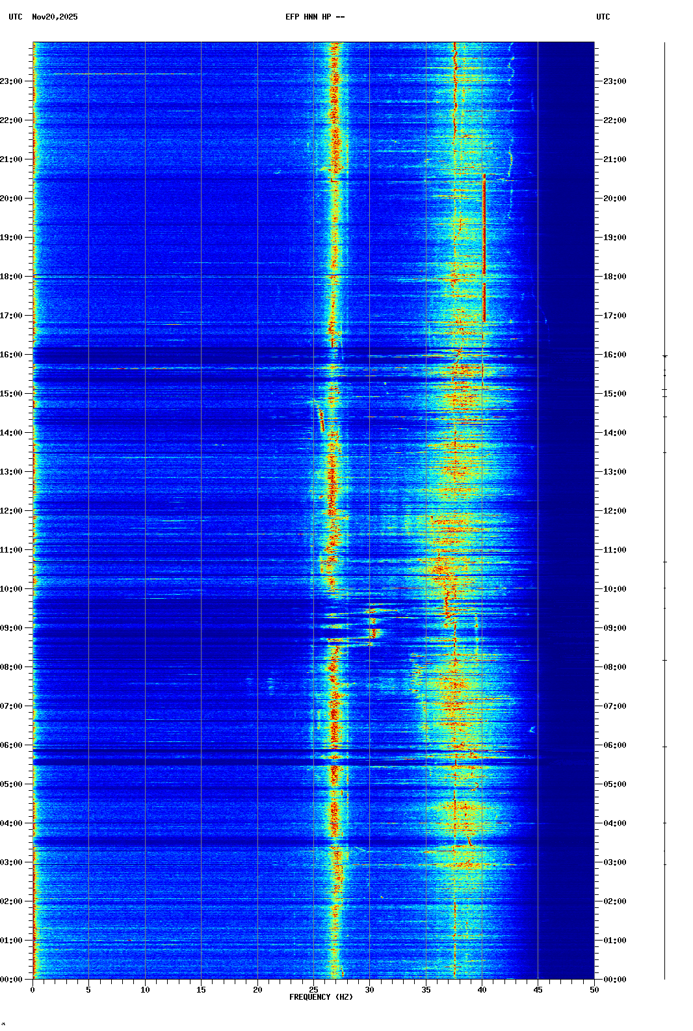Image resolution: width=693 pixels, height=1031 pixels.
Task: Click the 10 tick label on frequency axis
Action: click(145, 990)
